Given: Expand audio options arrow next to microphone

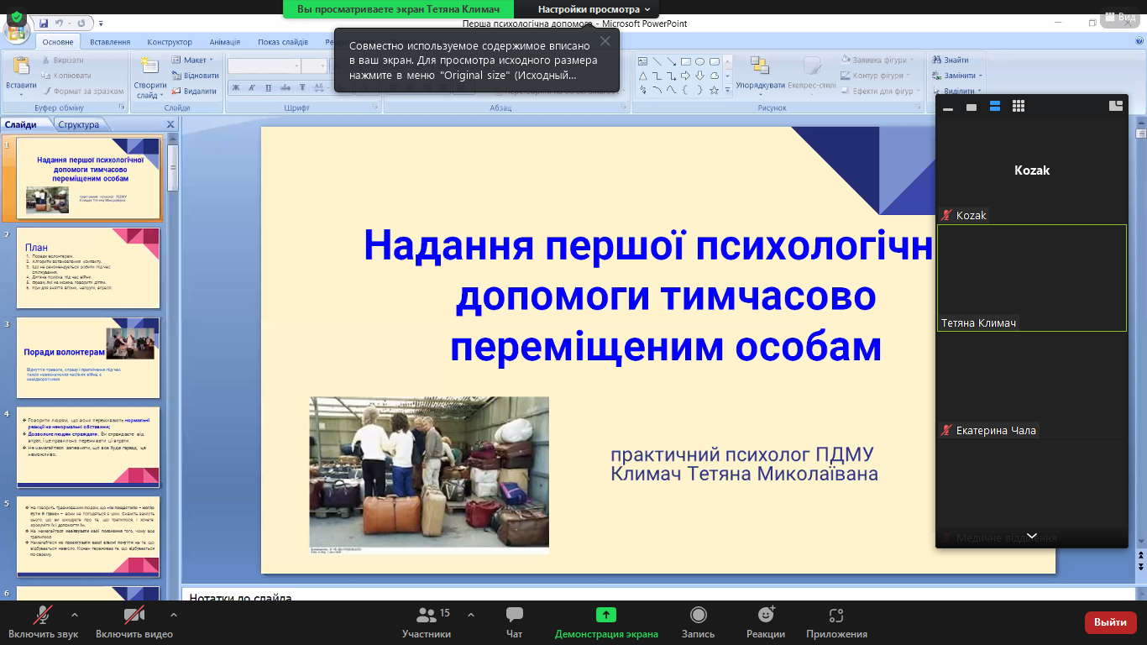Looking at the screenshot, I should [x=75, y=615].
